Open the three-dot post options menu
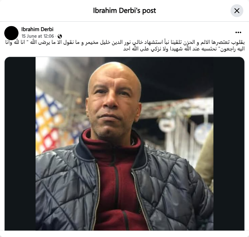 238,32
